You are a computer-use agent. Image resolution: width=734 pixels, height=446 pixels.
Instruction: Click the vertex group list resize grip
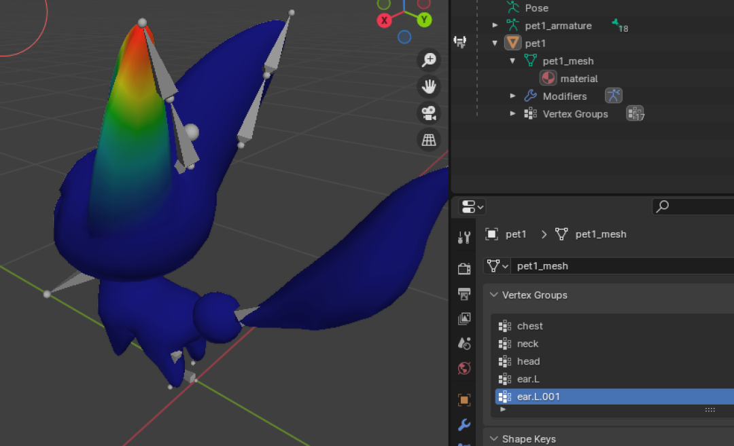coord(710,410)
